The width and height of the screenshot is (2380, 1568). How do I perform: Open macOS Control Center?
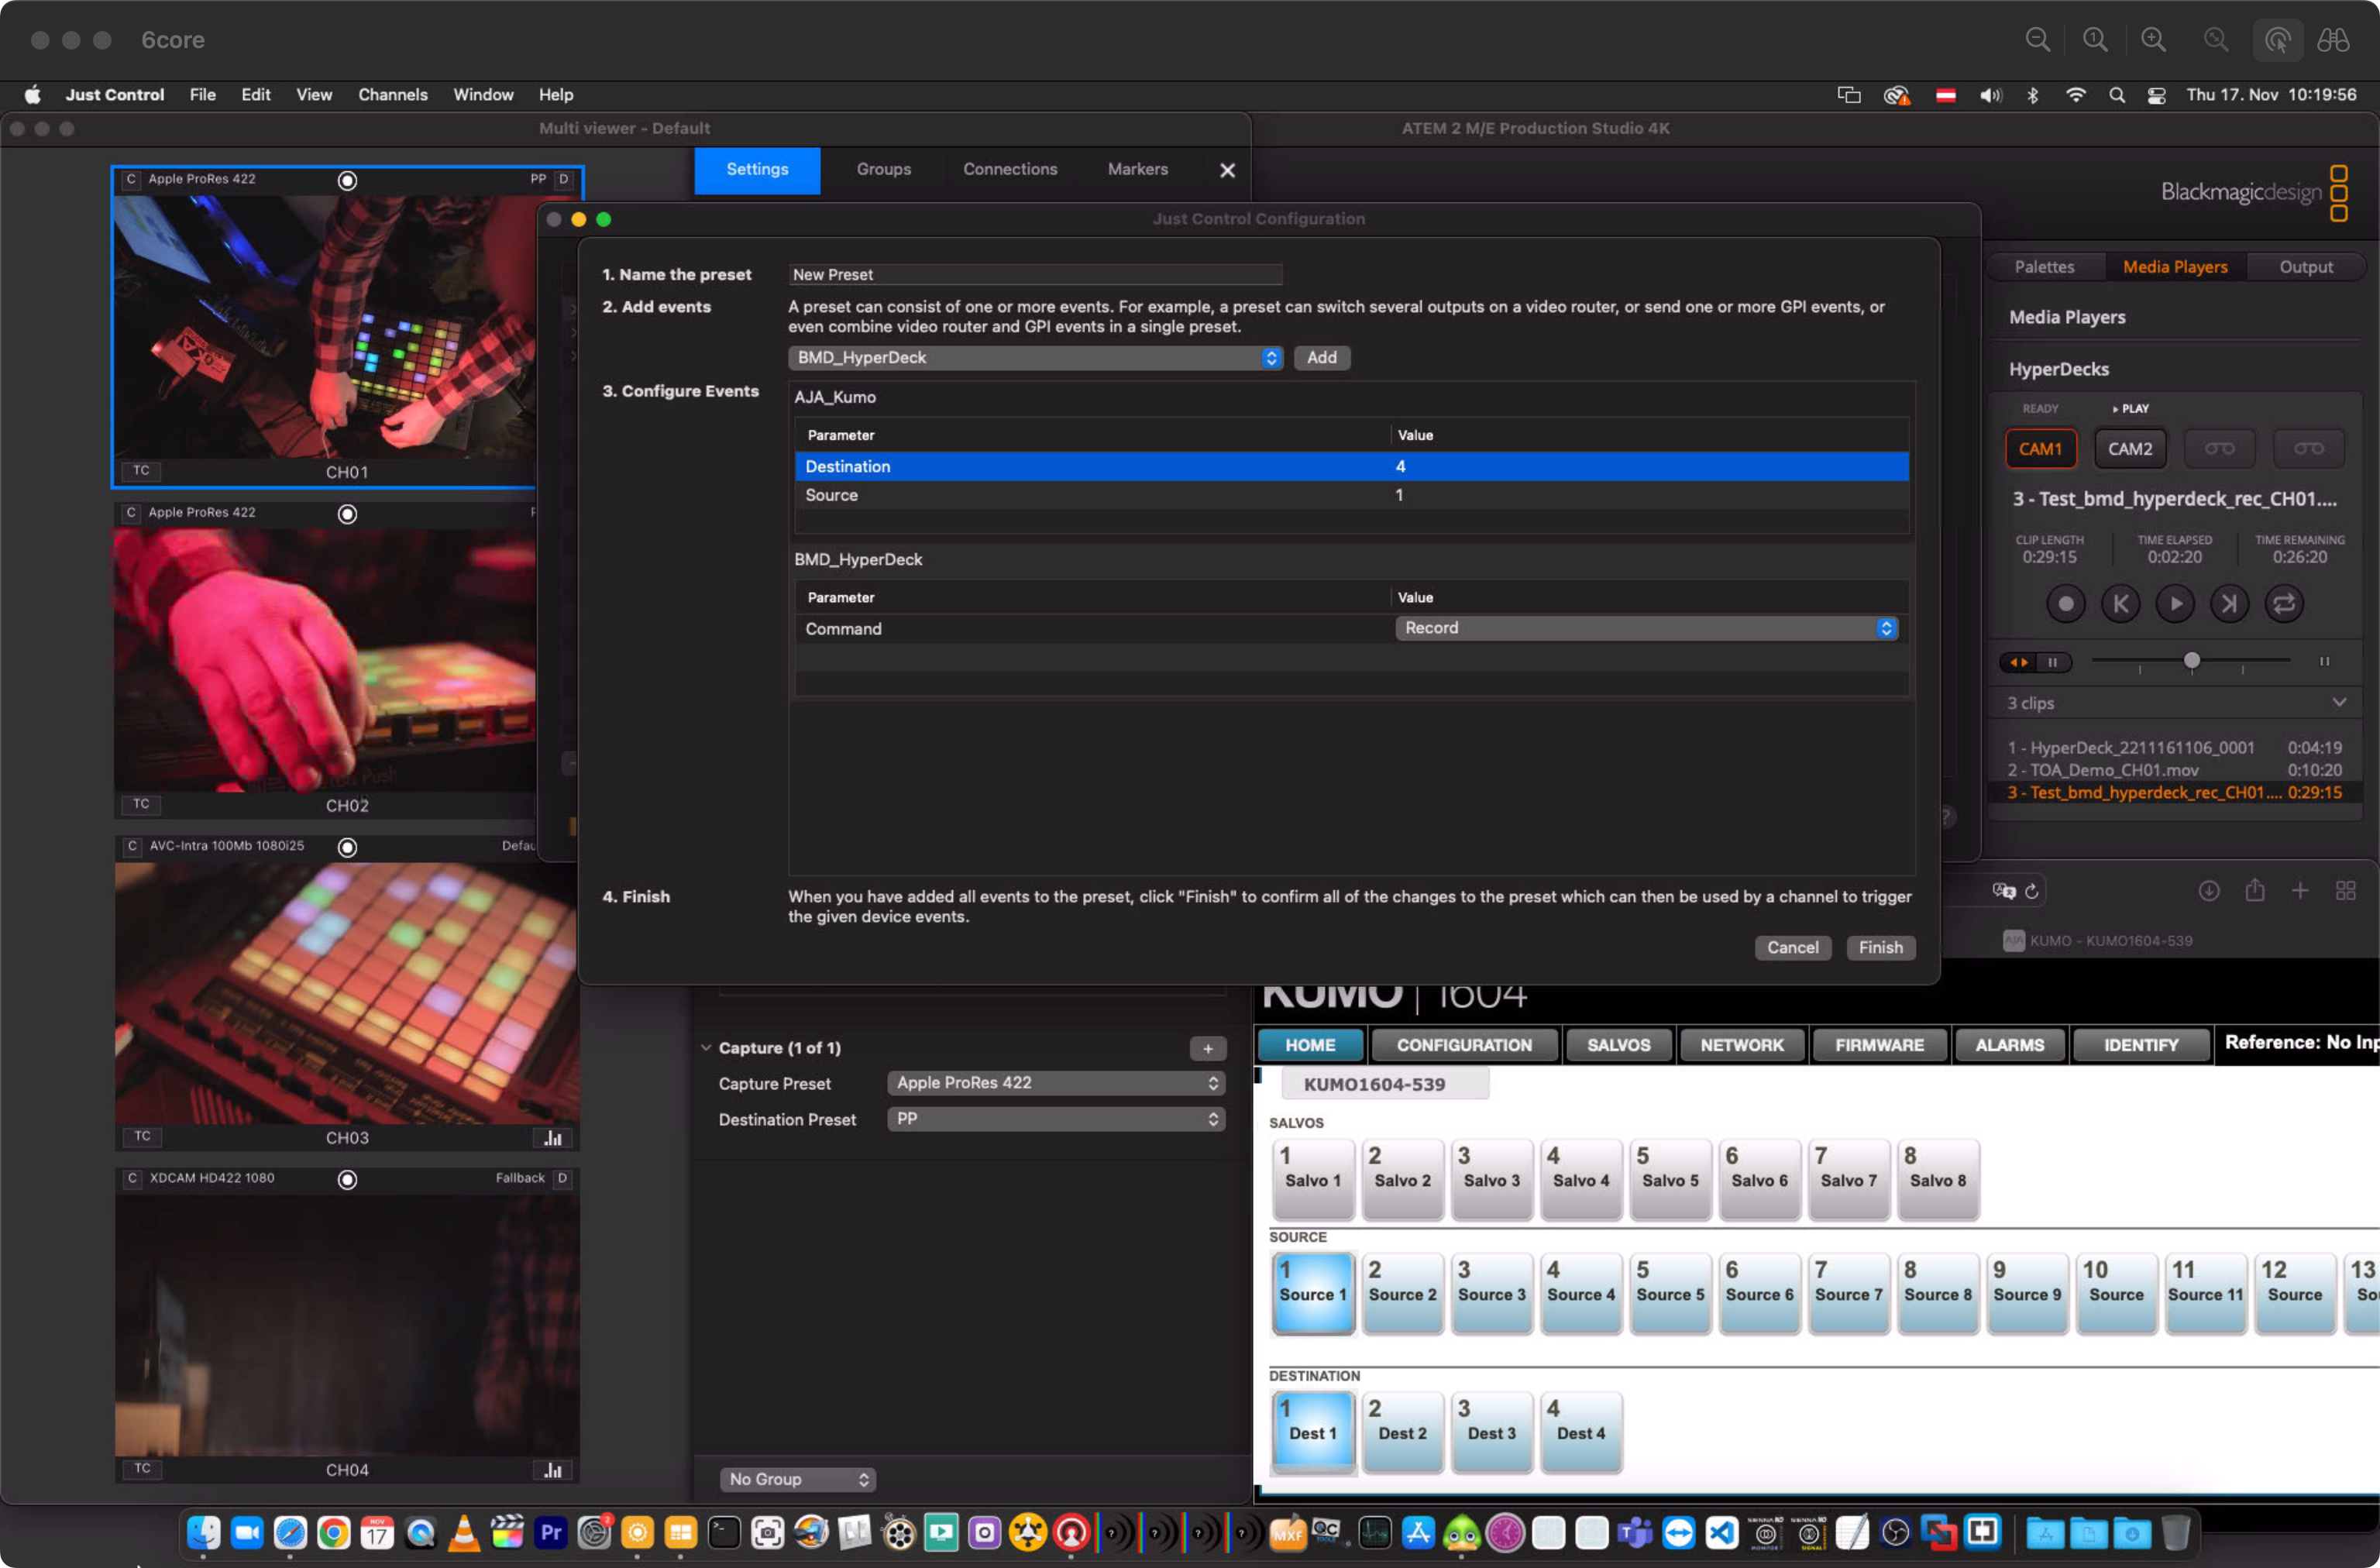2156,95
